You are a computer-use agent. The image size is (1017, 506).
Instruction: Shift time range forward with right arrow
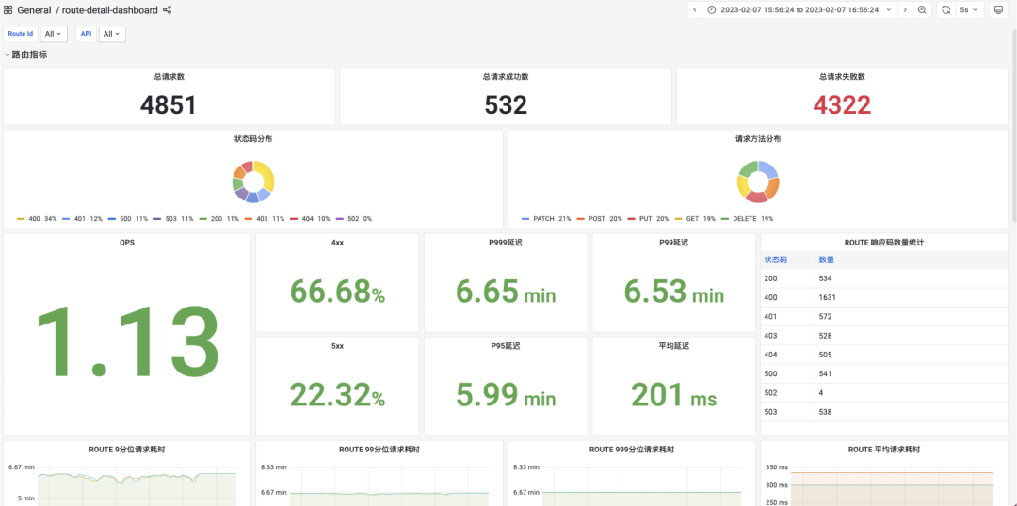point(905,10)
